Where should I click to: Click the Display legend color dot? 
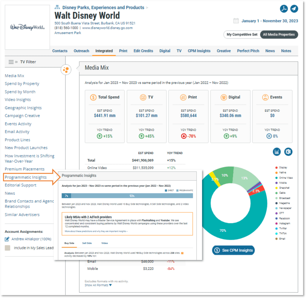click(276, 168)
